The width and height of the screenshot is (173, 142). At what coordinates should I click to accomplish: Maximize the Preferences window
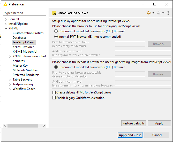click(155, 4)
